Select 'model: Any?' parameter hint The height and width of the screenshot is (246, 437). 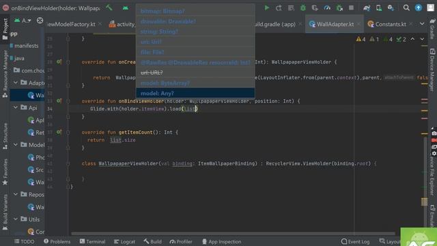[x=195, y=93]
